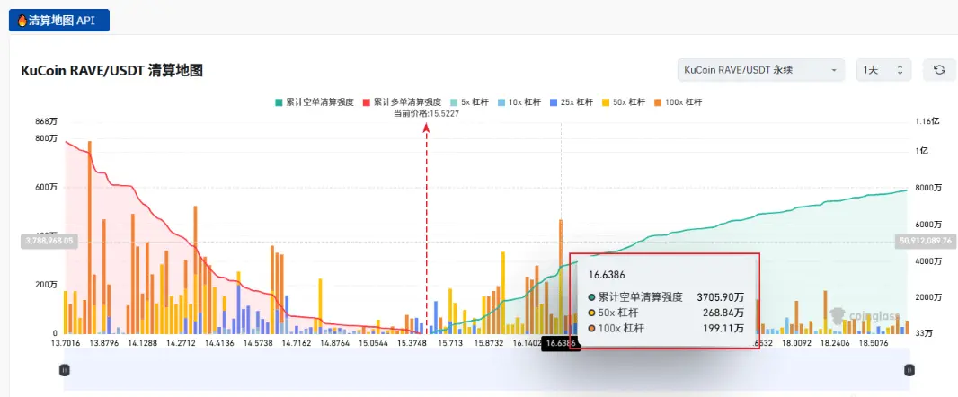Toggle the 50x 杠杆 legend item
Screen dimensions: 958x397
[x=623, y=102]
